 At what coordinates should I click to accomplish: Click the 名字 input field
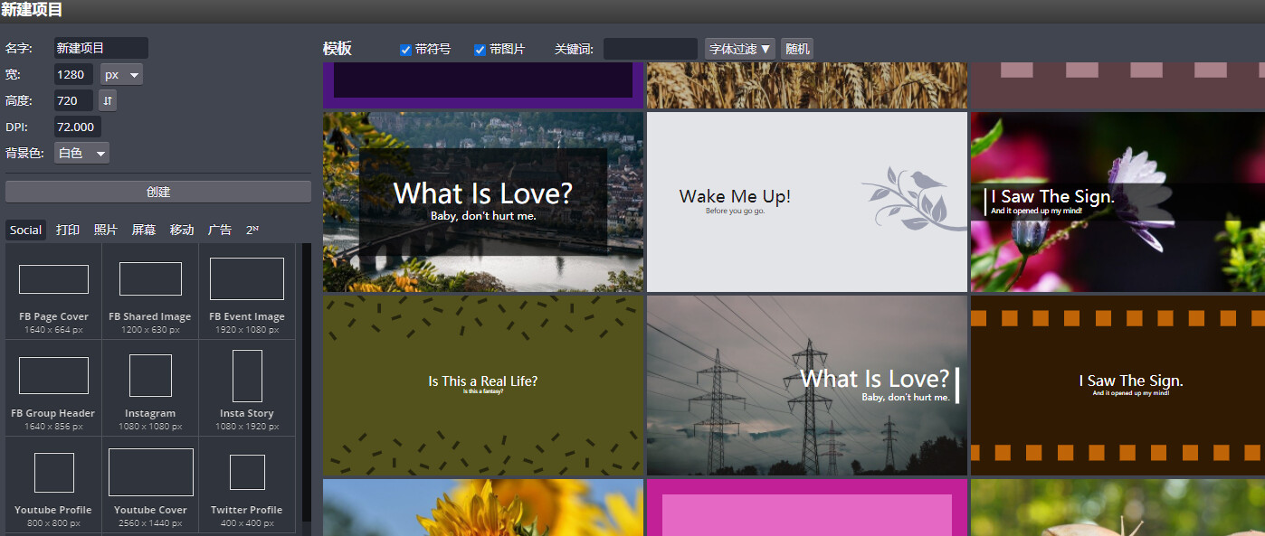(x=100, y=48)
